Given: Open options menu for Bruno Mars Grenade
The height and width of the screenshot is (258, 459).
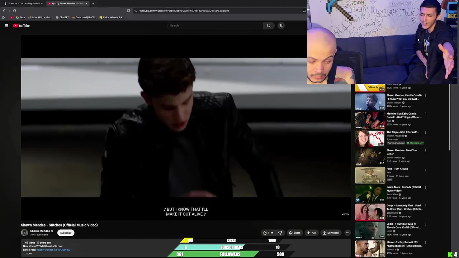Looking at the screenshot, I should (x=426, y=187).
